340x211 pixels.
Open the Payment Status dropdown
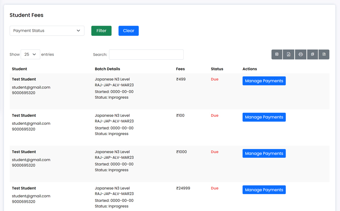(47, 31)
